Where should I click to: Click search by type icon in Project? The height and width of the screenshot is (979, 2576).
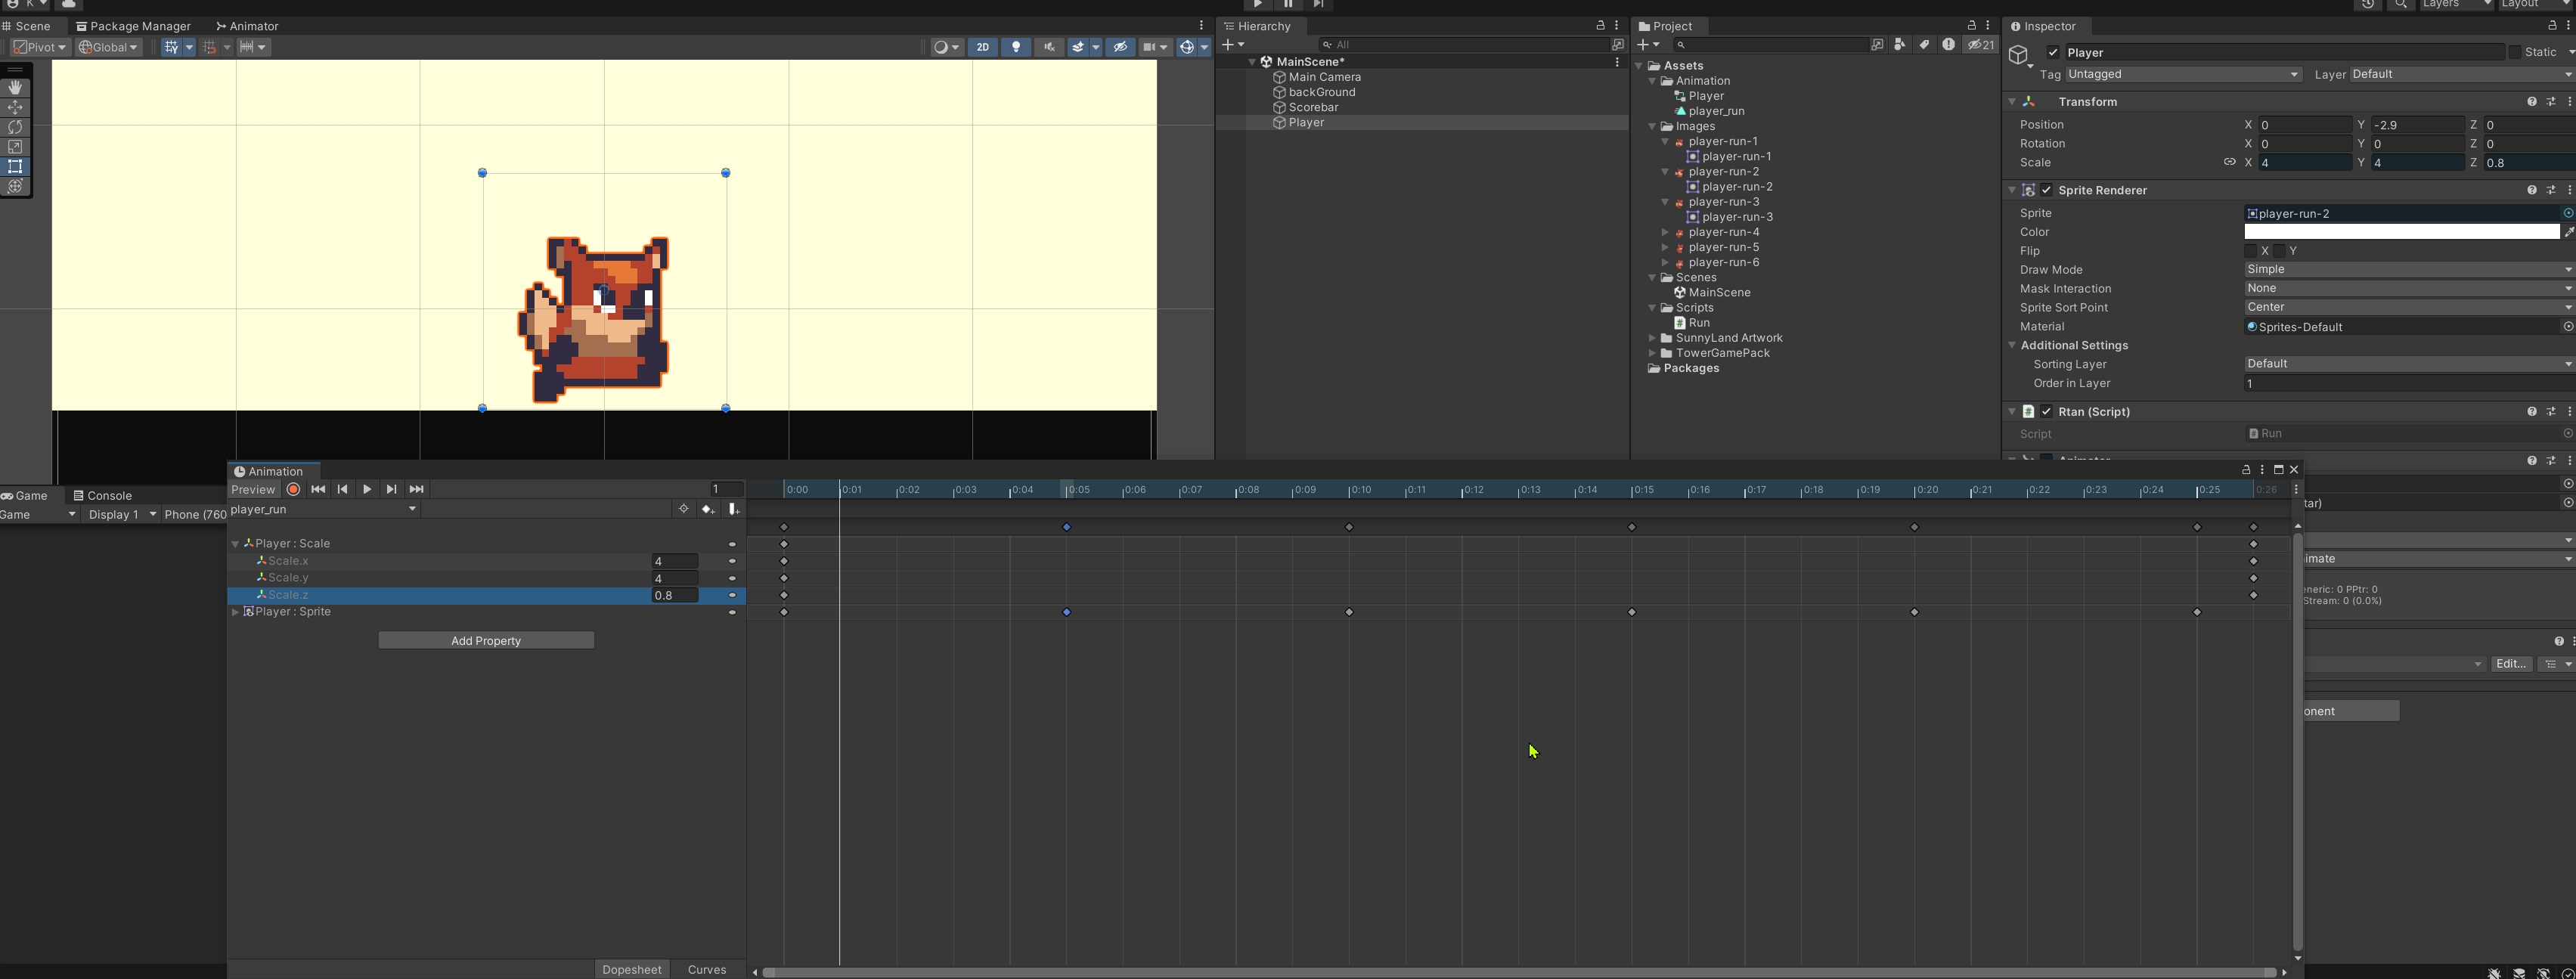click(1900, 45)
